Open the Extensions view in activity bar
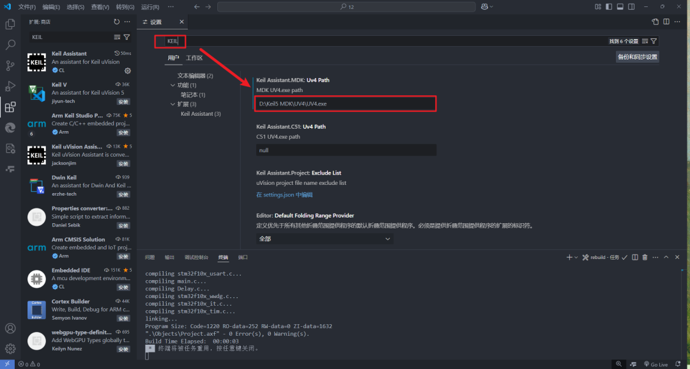This screenshot has height=369, width=690. (10, 107)
